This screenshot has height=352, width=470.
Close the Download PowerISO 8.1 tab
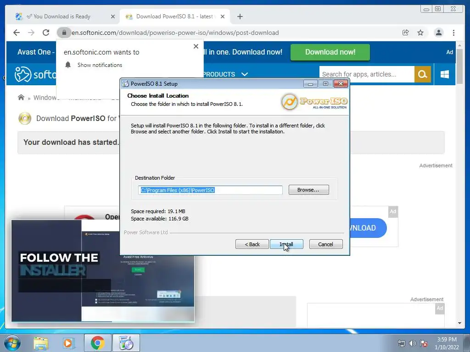[223, 16]
